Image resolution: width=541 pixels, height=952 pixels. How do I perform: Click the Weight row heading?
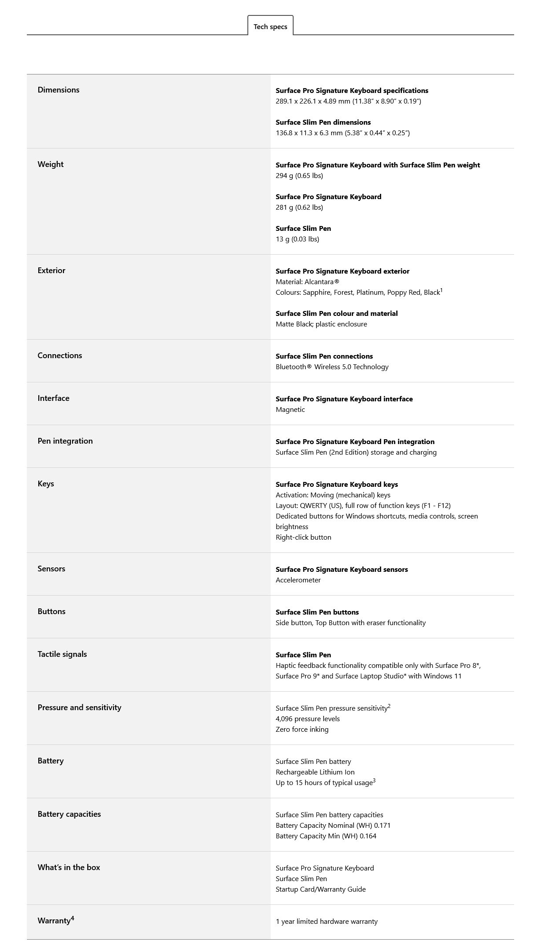[51, 164]
